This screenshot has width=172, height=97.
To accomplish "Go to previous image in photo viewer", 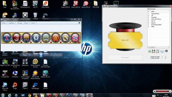I will [36, 54].
